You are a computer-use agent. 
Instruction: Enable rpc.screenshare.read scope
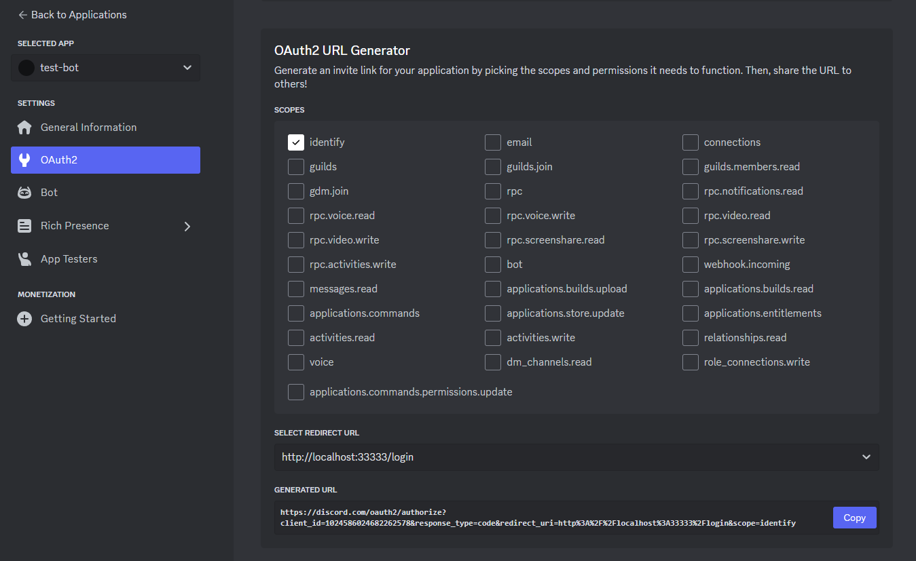pos(493,240)
